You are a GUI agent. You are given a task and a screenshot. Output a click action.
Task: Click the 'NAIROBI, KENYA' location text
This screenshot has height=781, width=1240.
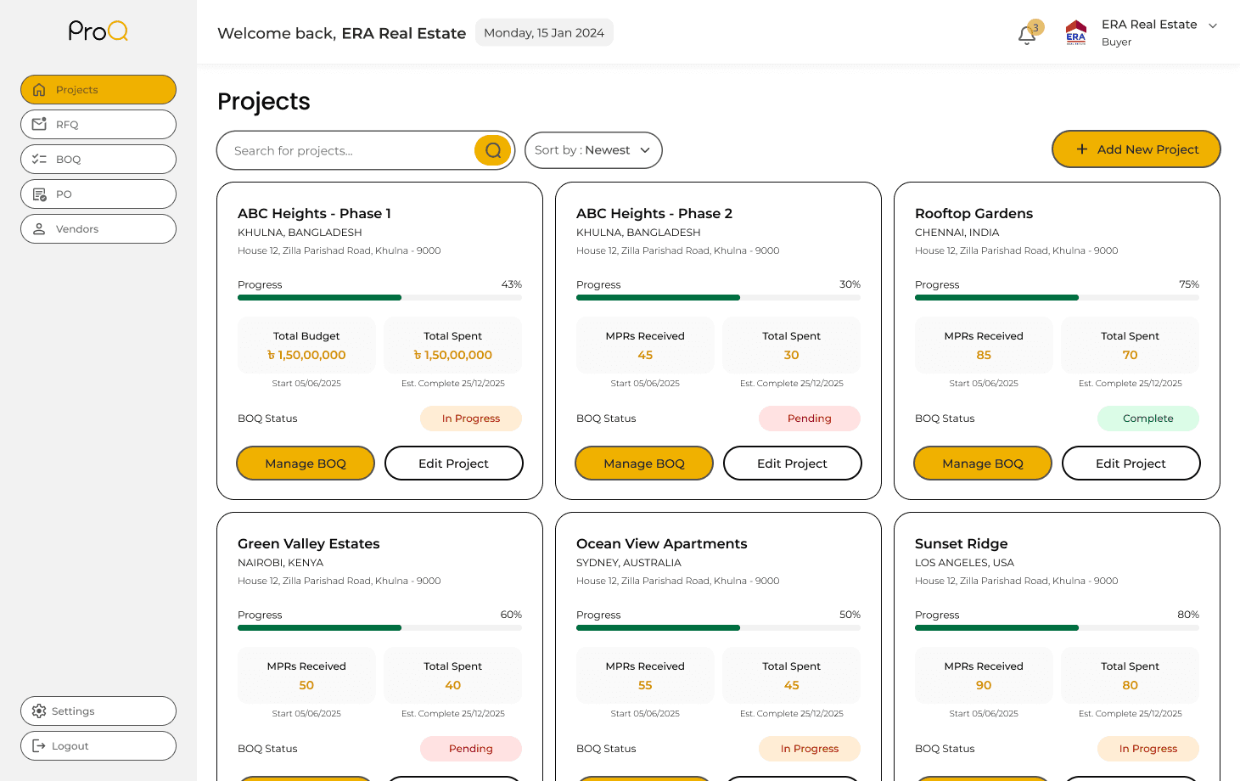point(281,563)
